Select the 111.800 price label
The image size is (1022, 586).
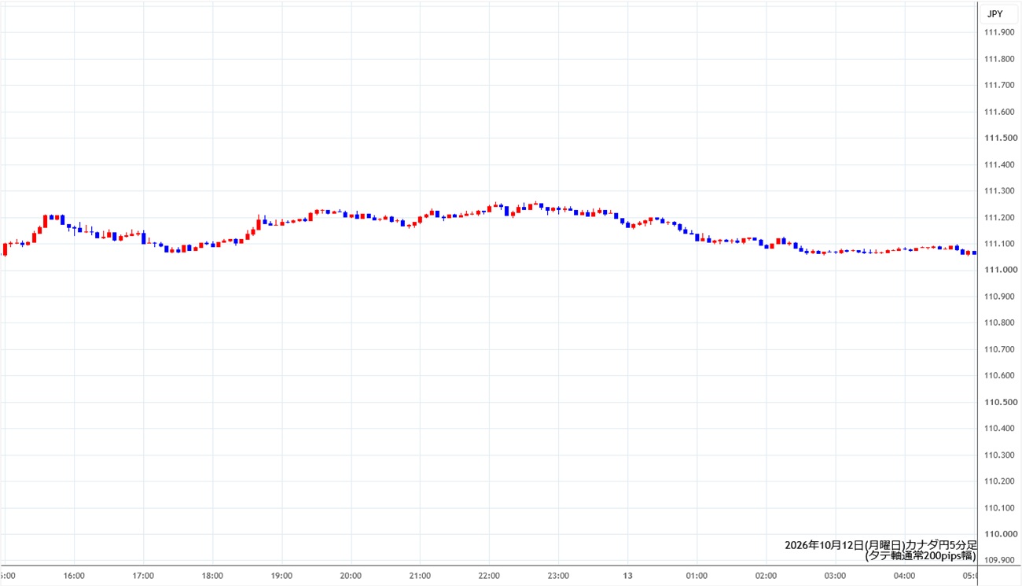[x=998, y=59]
